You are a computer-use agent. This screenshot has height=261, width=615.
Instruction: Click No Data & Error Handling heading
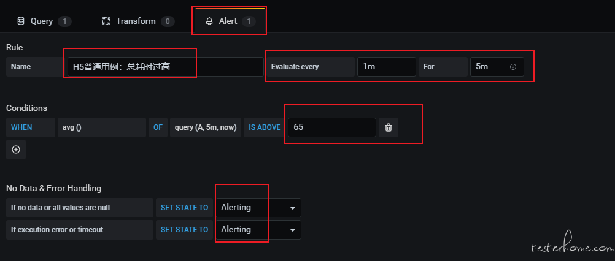(54, 188)
